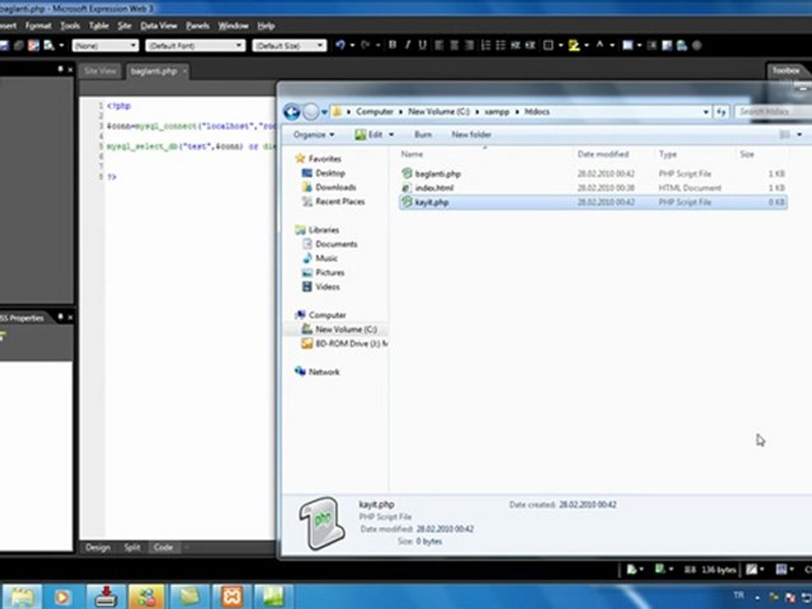Screen dimensions: 812x609
Task: Open the Table menu
Action: (x=98, y=25)
